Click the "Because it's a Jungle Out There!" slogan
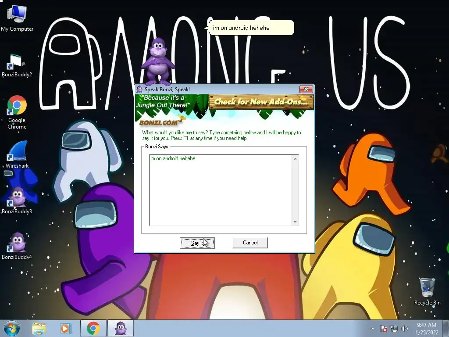 click(x=163, y=101)
